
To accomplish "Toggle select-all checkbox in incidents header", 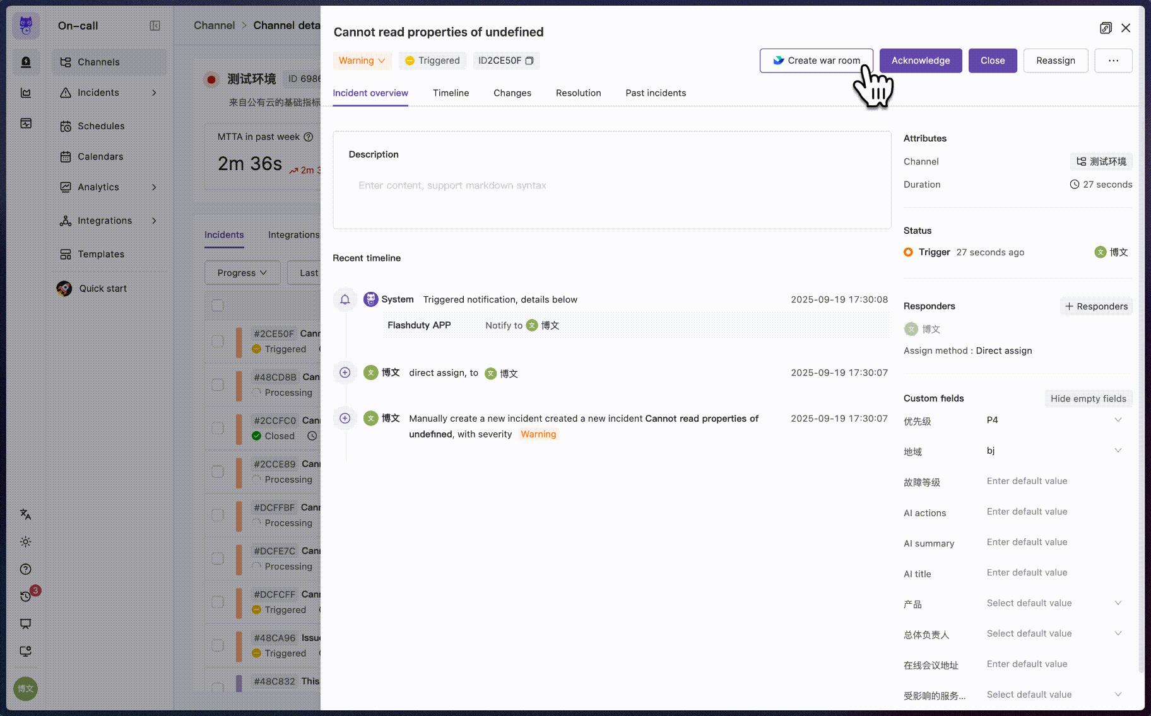I will tap(218, 305).
